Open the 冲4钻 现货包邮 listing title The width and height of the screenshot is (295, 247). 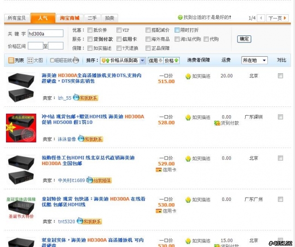tap(93, 119)
